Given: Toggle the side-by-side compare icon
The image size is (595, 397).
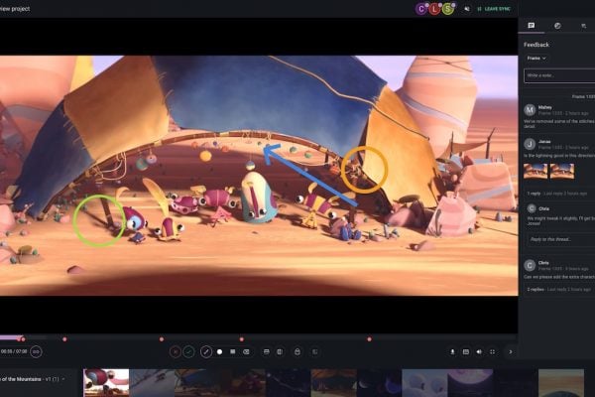Looking at the screenshot, I should tap(280, 352).
